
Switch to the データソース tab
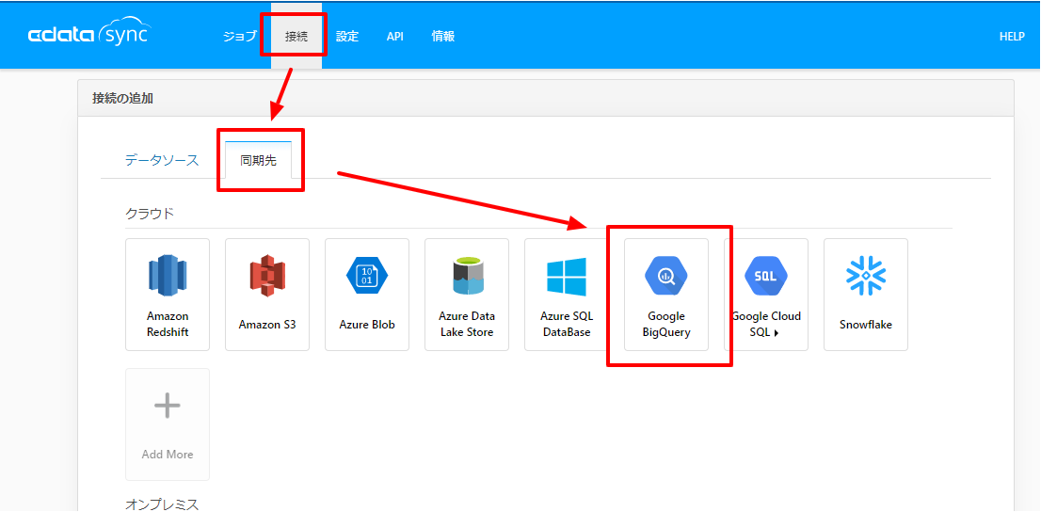162,160
